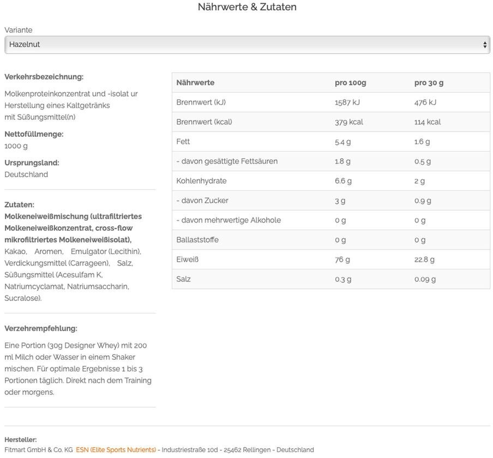
Task: Select the Kohlenhydrate table row label
Action: pos(201,181)
